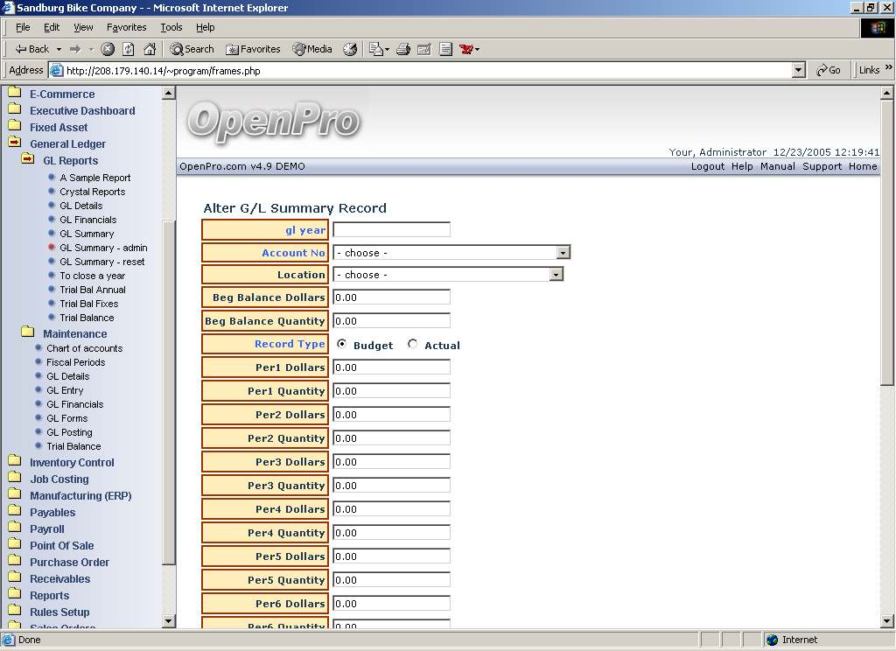Image resolution: width=896 pixels, height=651 pixels.
Task: Open the Location dropdown
Action: click(x=556, y=275)
